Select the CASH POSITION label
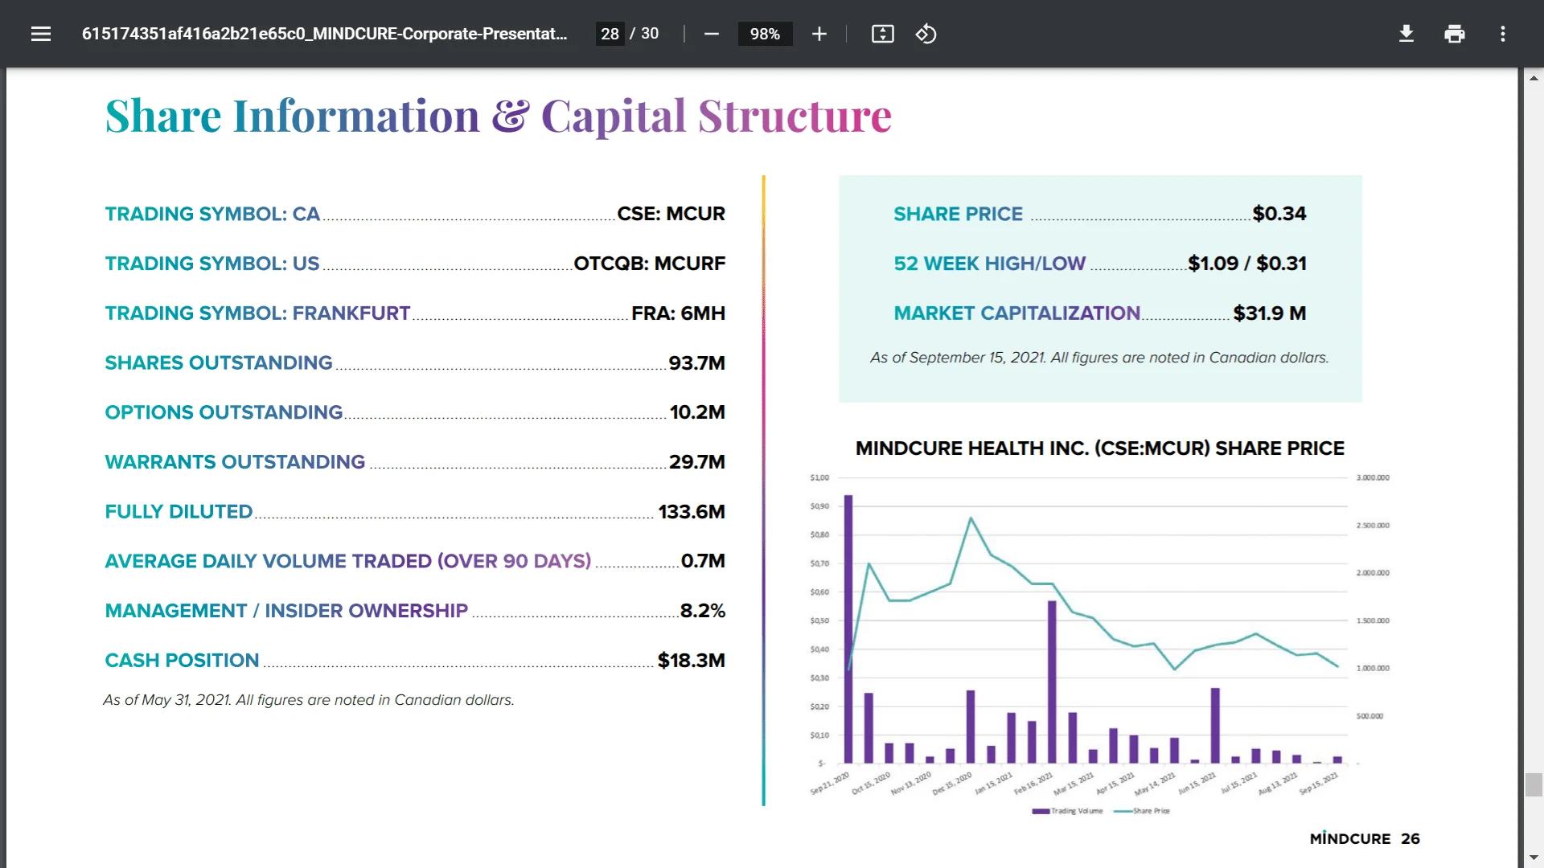Viewport: 1544px width, 868px height. pyautogui.click(x=182, y=661)
